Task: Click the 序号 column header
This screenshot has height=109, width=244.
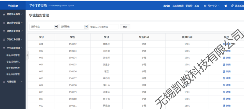Action: pos(41,37)
